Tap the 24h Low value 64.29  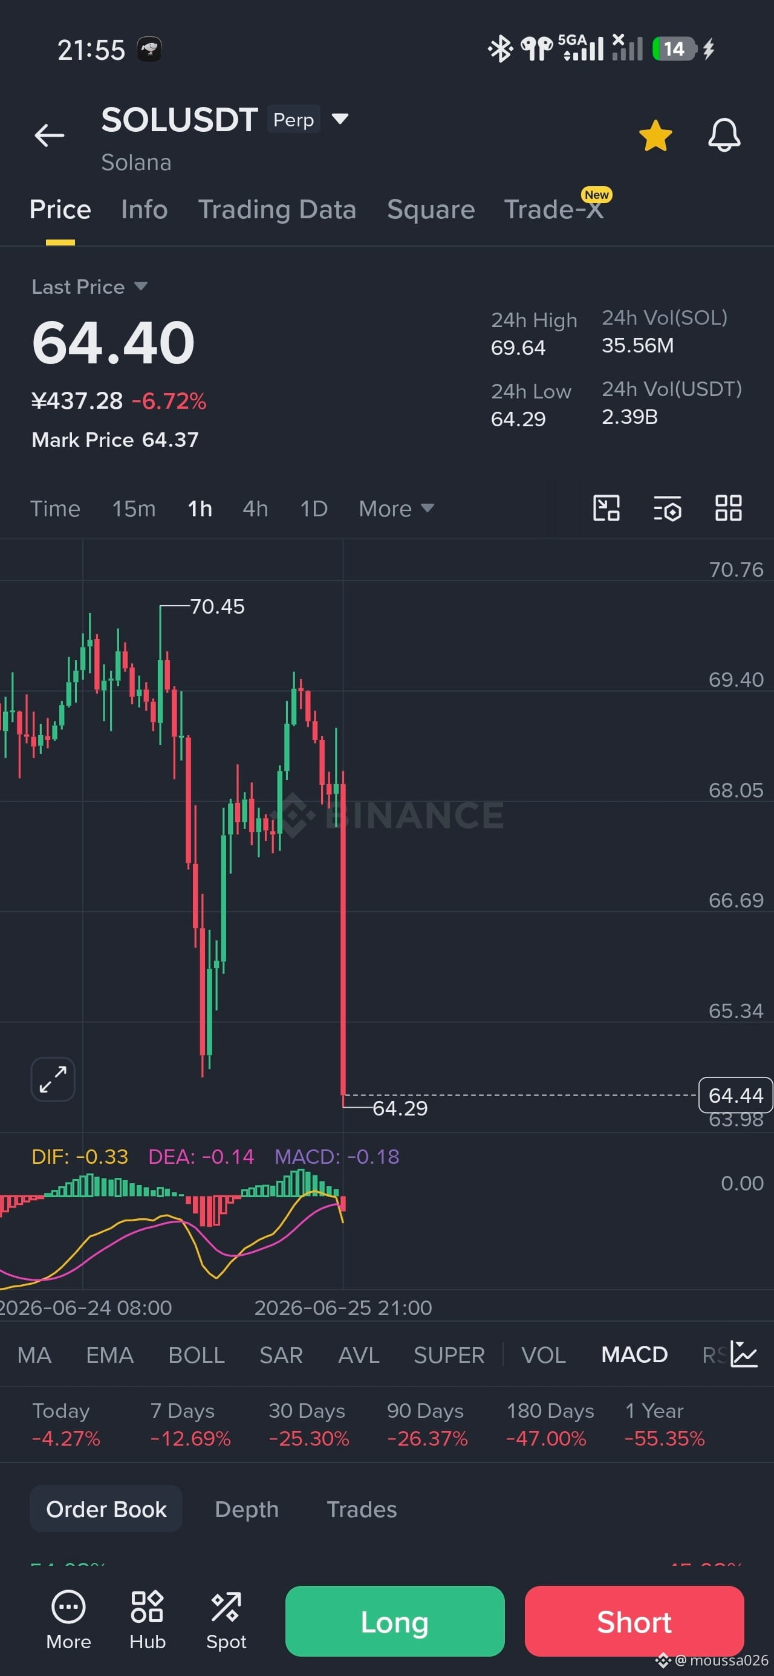pyautogui.click(x=518, y=419)
